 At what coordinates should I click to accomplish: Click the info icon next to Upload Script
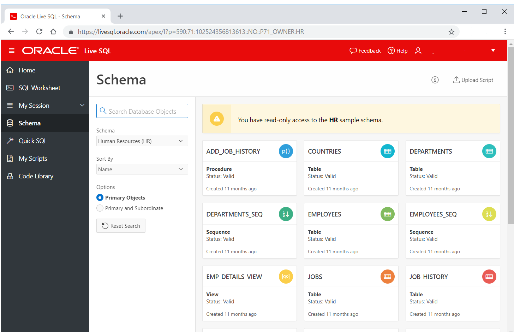[435, 80]
